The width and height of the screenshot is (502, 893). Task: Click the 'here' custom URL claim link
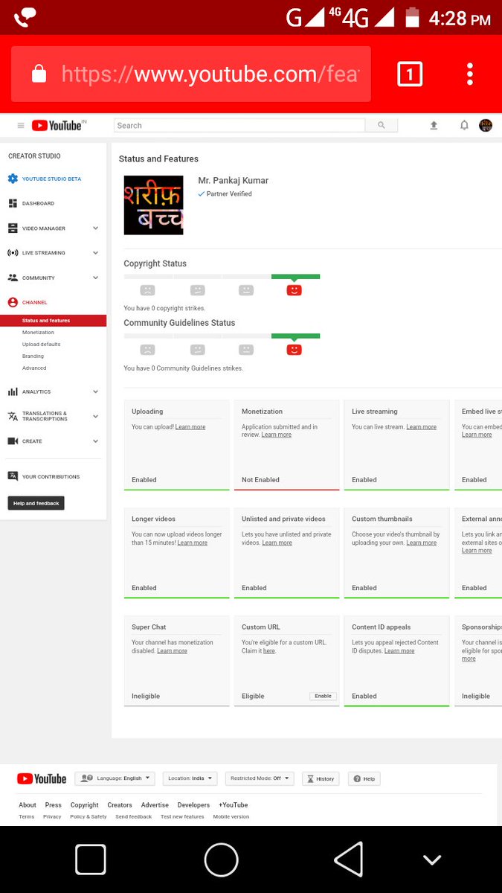pyautogui.click(x=268, y=650)
